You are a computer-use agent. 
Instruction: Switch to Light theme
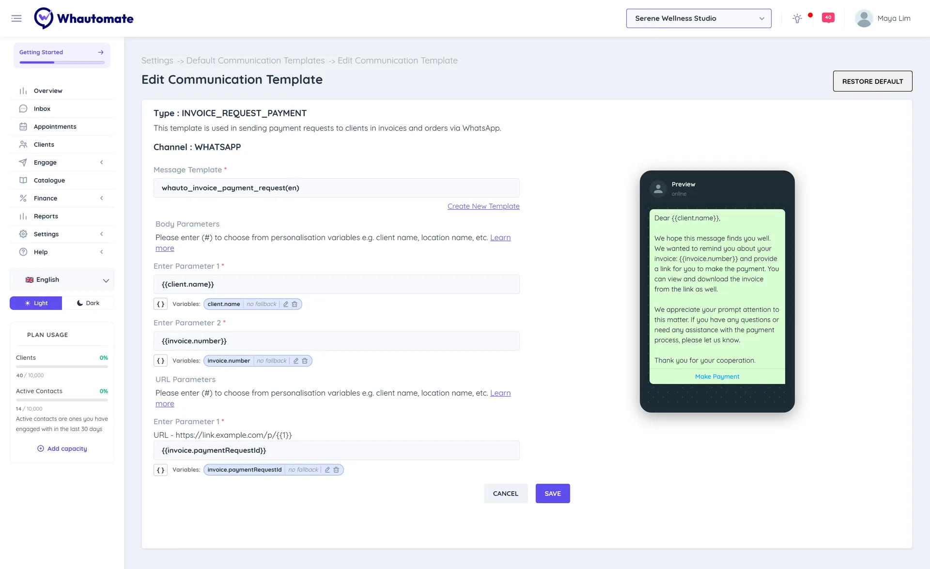(36, 303)
